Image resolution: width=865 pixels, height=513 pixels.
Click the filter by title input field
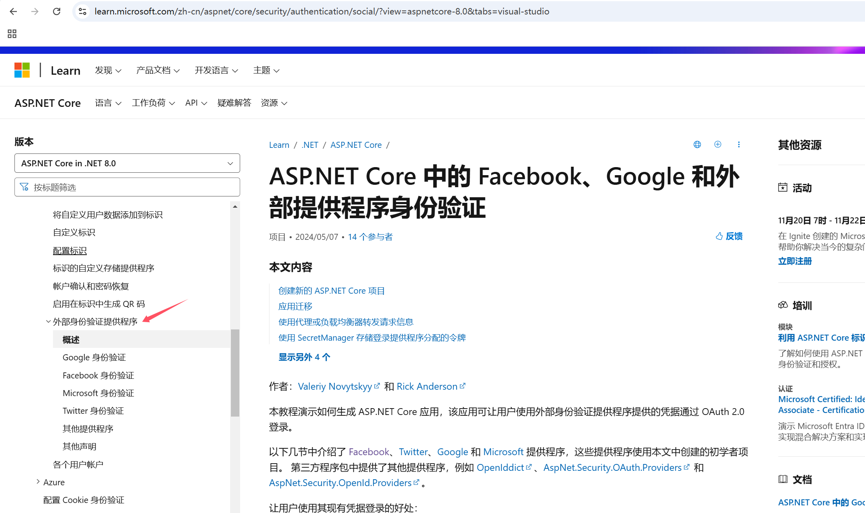pyautogui.click(x=127, y=187)
